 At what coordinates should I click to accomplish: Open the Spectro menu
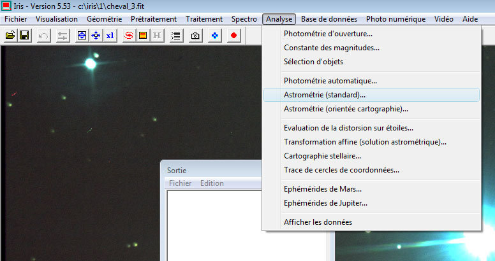pyautogui.click(x=244, y=19)
